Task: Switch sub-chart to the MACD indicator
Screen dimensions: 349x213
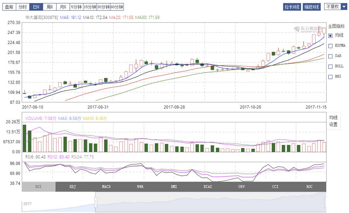Action: 106,187
